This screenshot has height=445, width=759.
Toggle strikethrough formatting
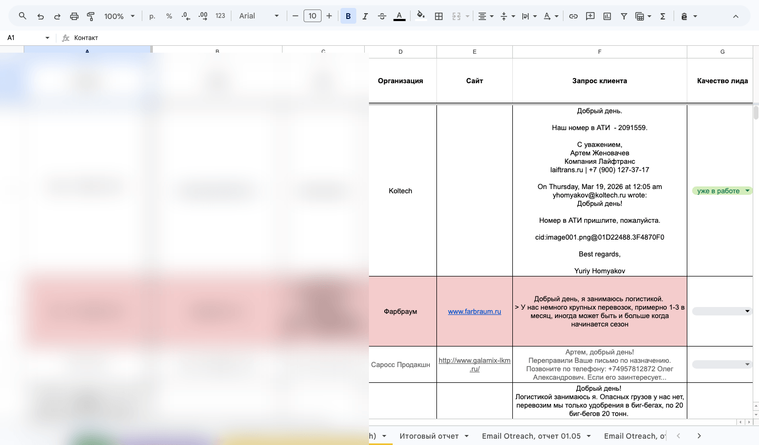382,16
